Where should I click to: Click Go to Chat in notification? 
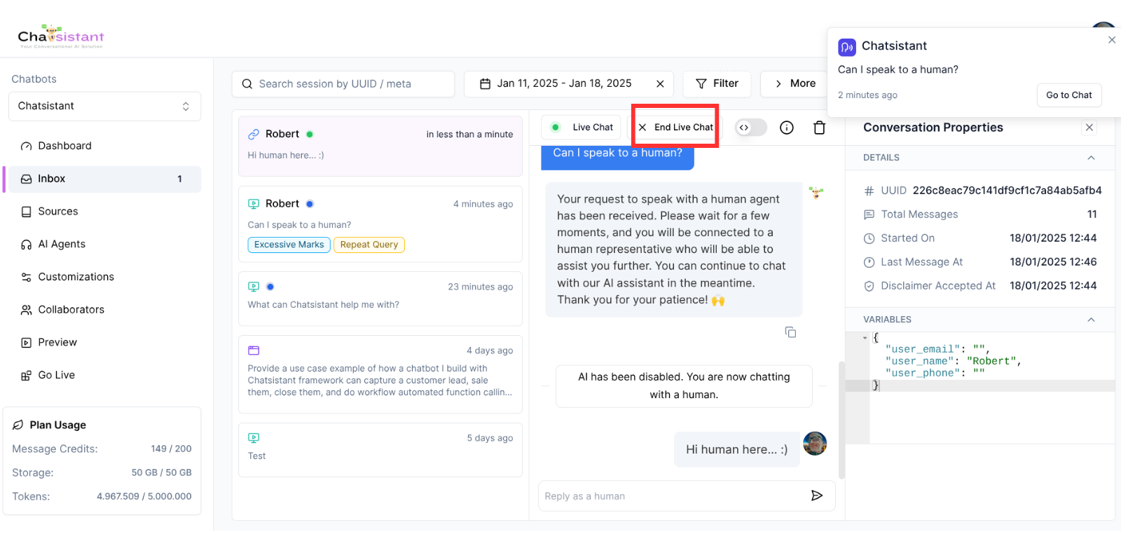(1069, 95)
